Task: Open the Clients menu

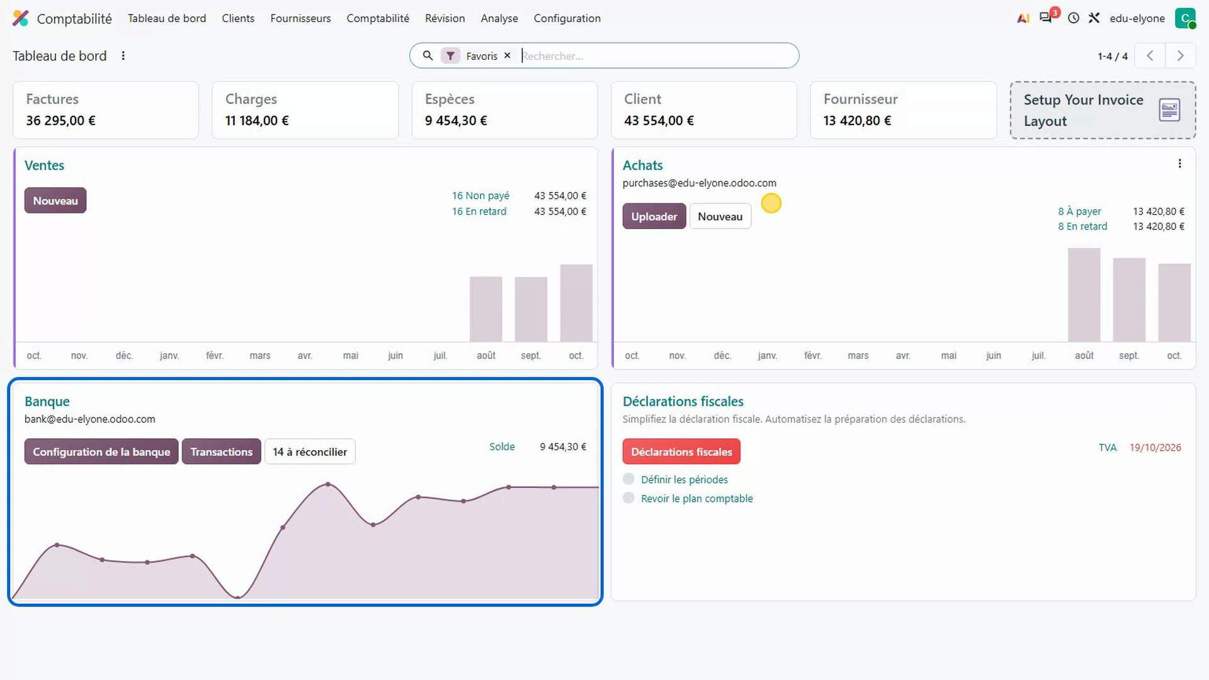Action: click(x=238, y=18)
